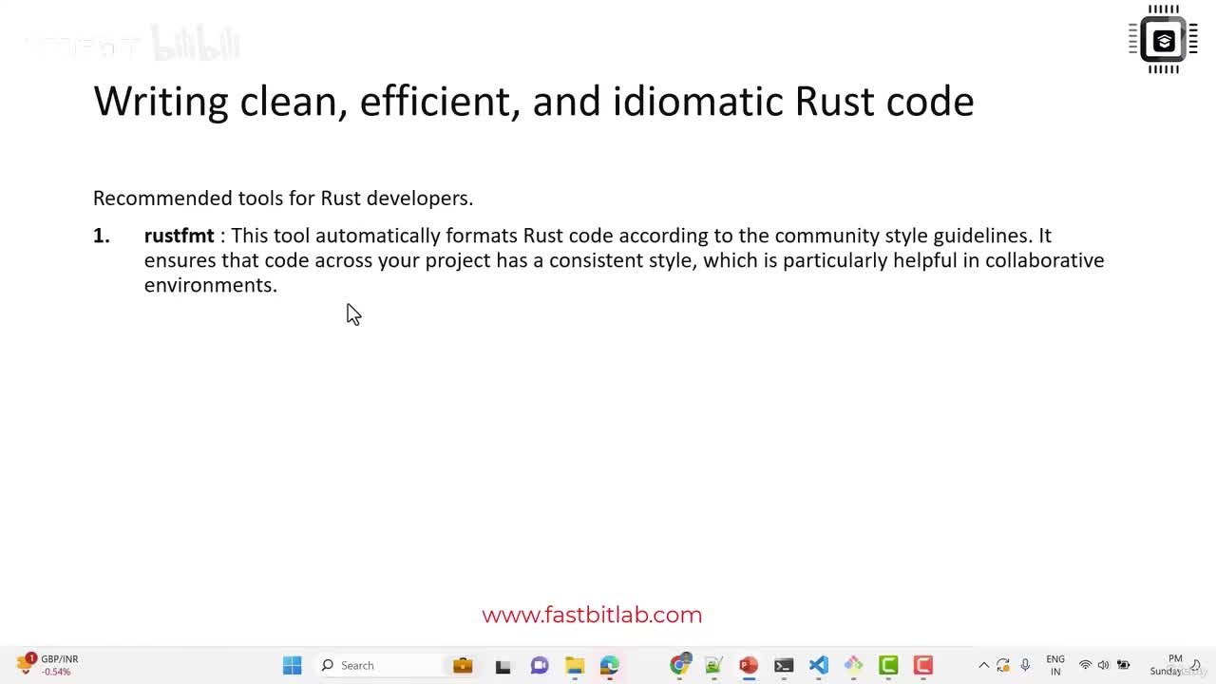
Task: Open the briefcase app beside taskbar Search
Action: pyautogui.click(x=463, y=665)
